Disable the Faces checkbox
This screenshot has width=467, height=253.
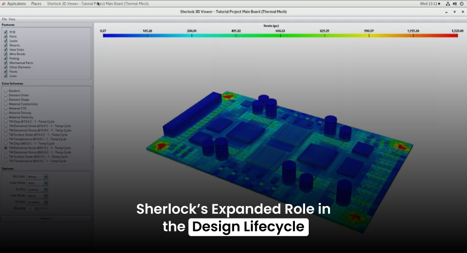pyautogui.click(x=6, y=71)
